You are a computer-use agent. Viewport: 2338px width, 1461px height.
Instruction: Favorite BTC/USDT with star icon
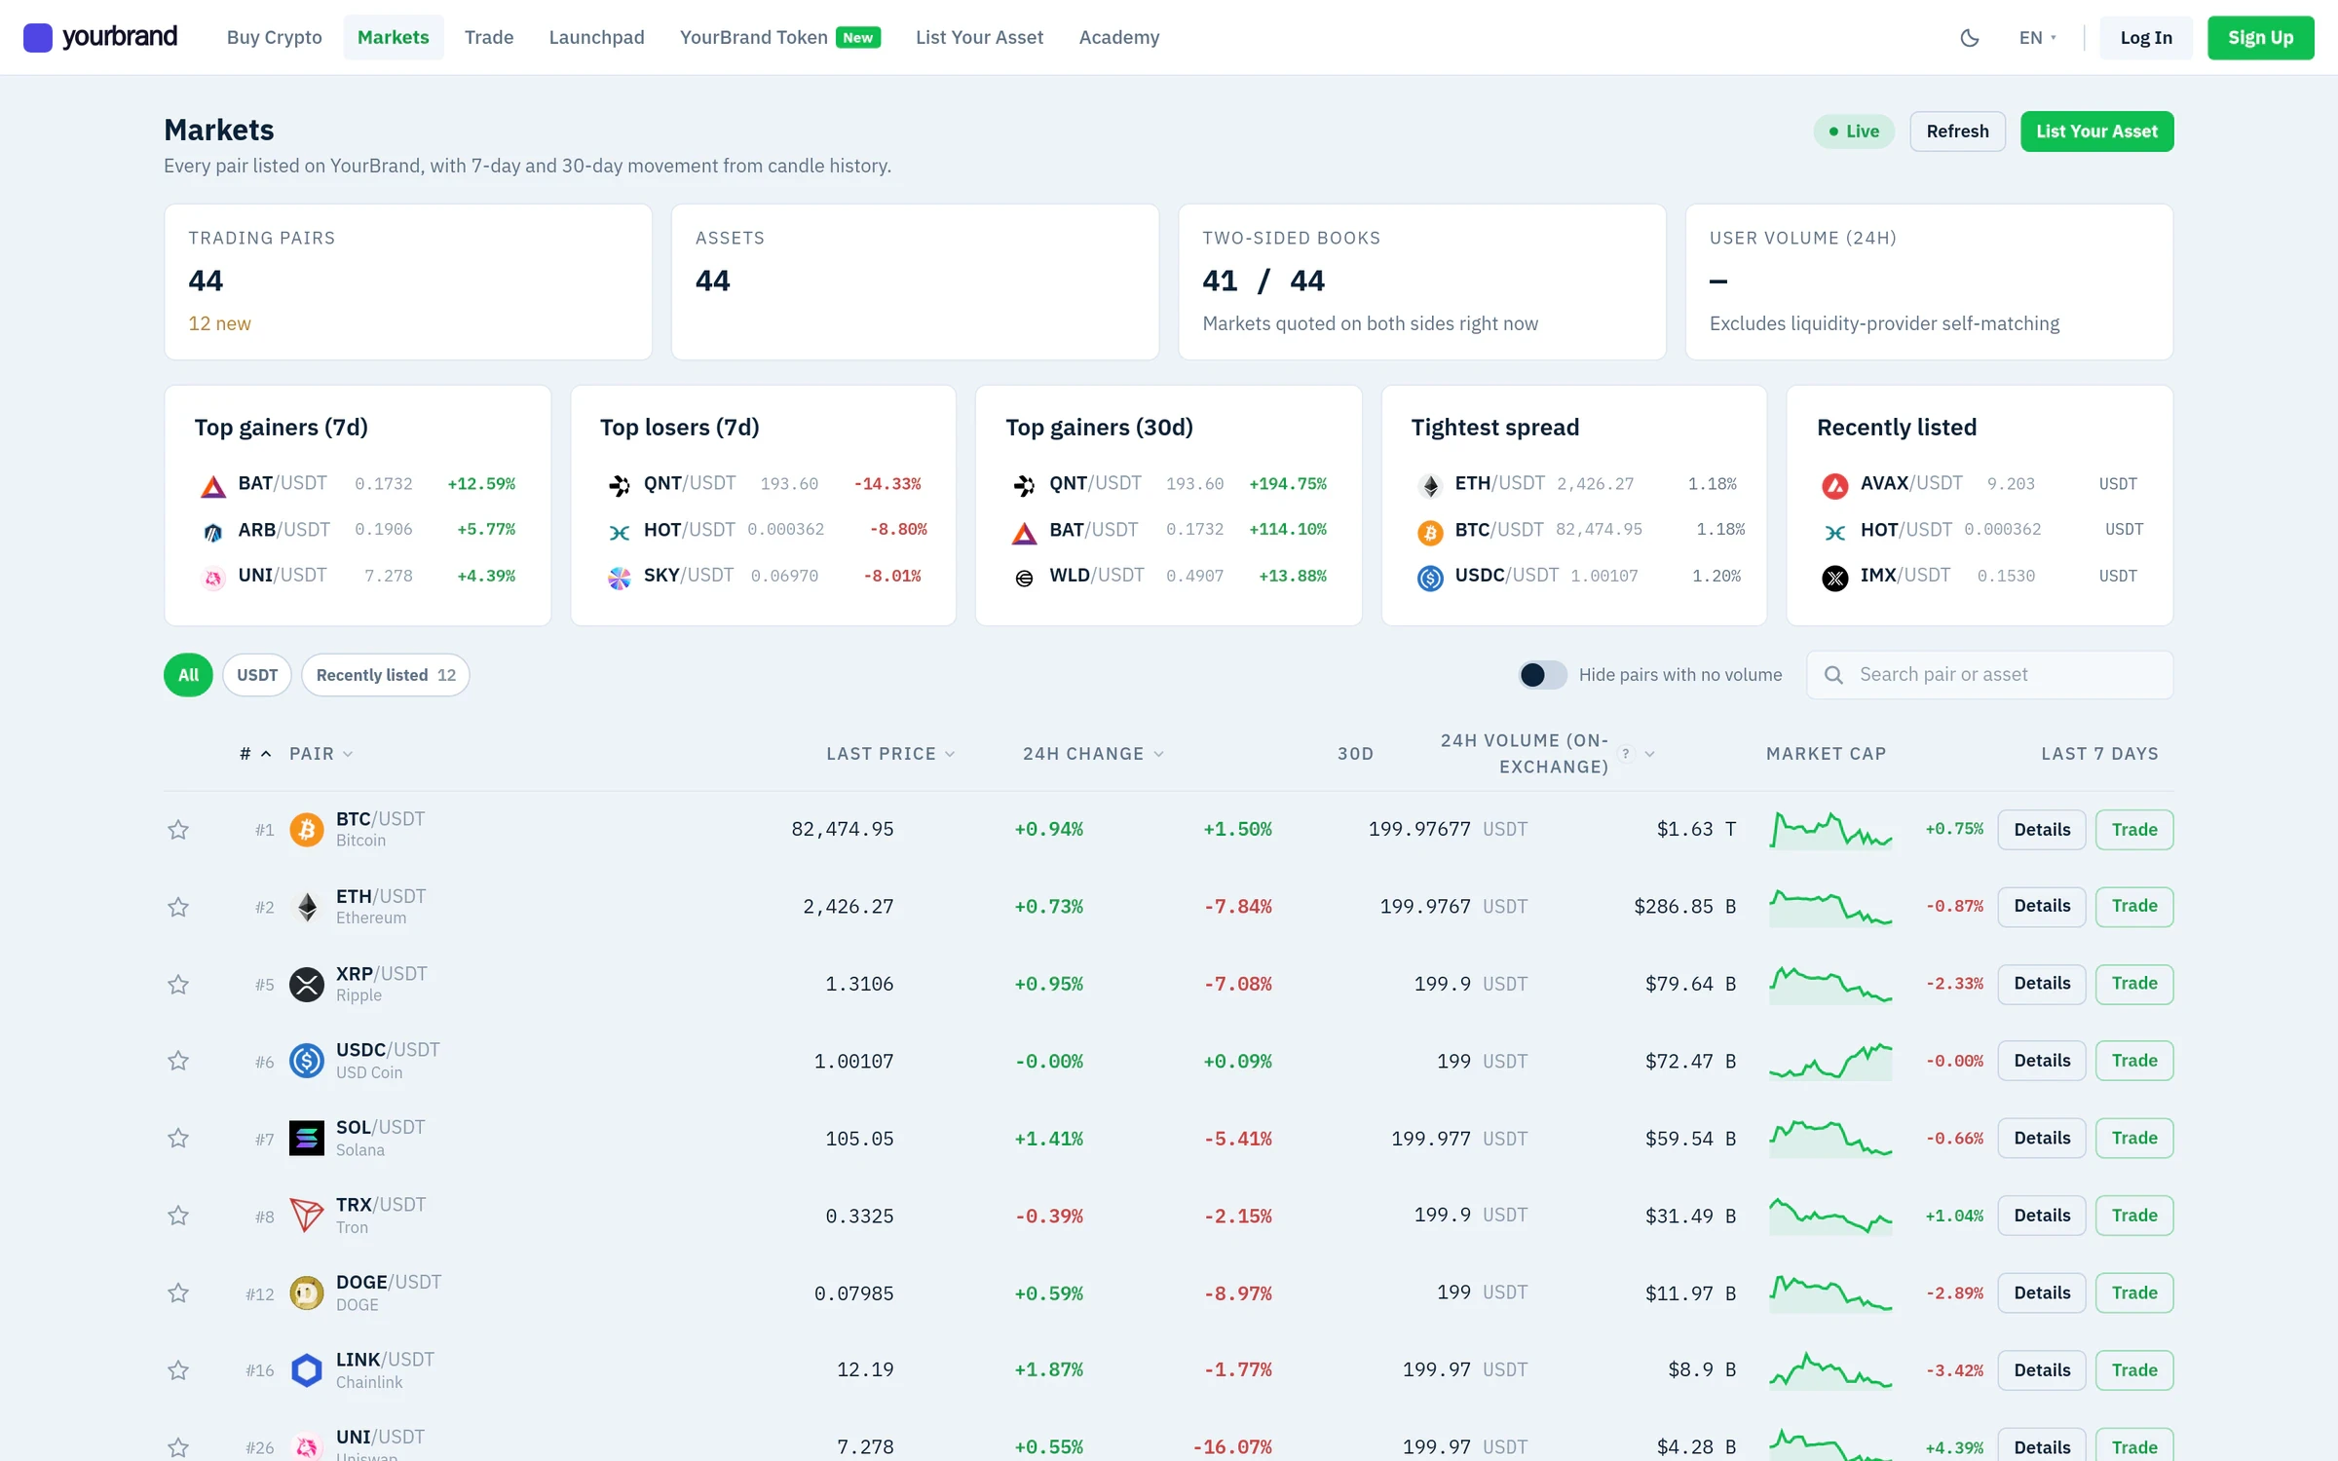click(x=178, y=830)
